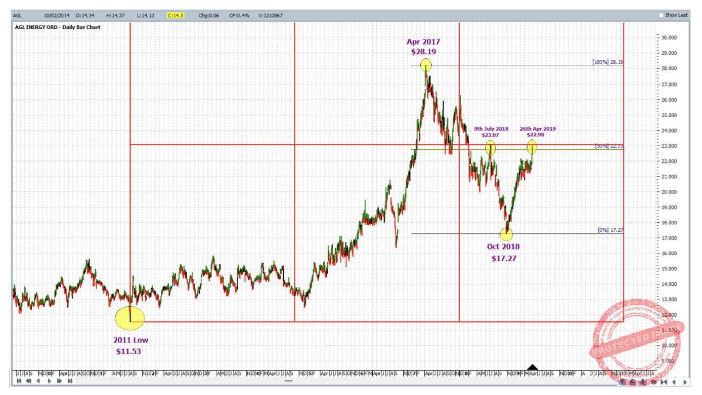
Task: Click the bottom-right scroll left arrow
Action: 674,382
